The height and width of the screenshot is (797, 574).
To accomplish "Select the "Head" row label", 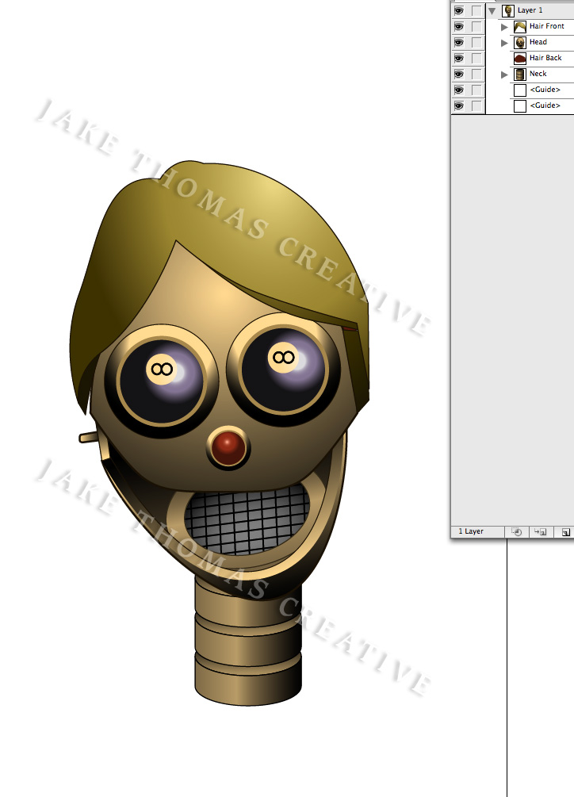I will click(538, 42).
